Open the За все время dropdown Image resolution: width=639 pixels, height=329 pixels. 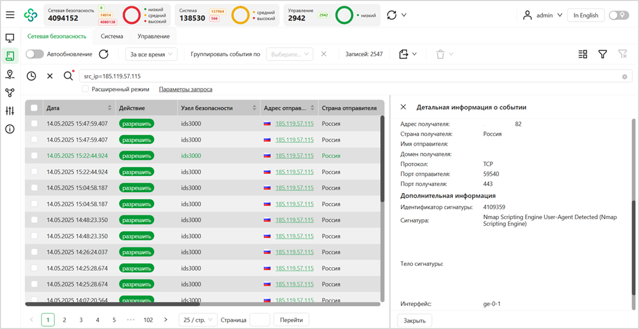[151, 54]
